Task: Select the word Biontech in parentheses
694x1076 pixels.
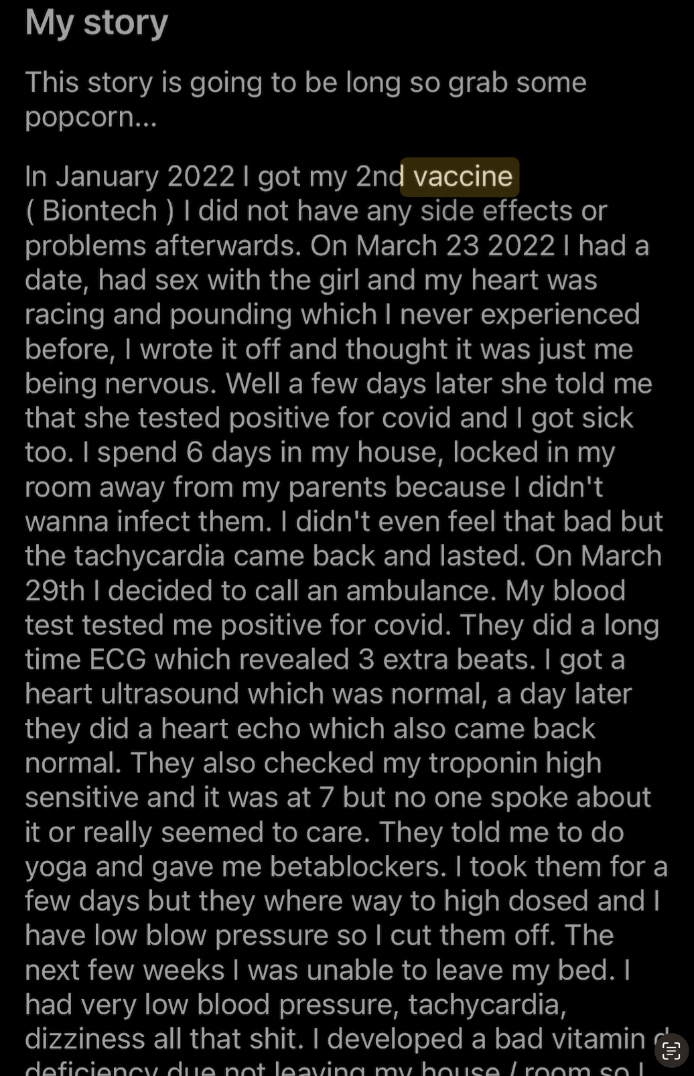Action: (x=100, y=211)
